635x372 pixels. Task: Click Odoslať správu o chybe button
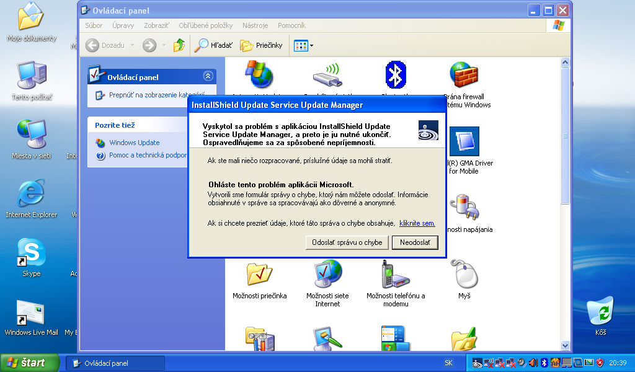point(347,242)
